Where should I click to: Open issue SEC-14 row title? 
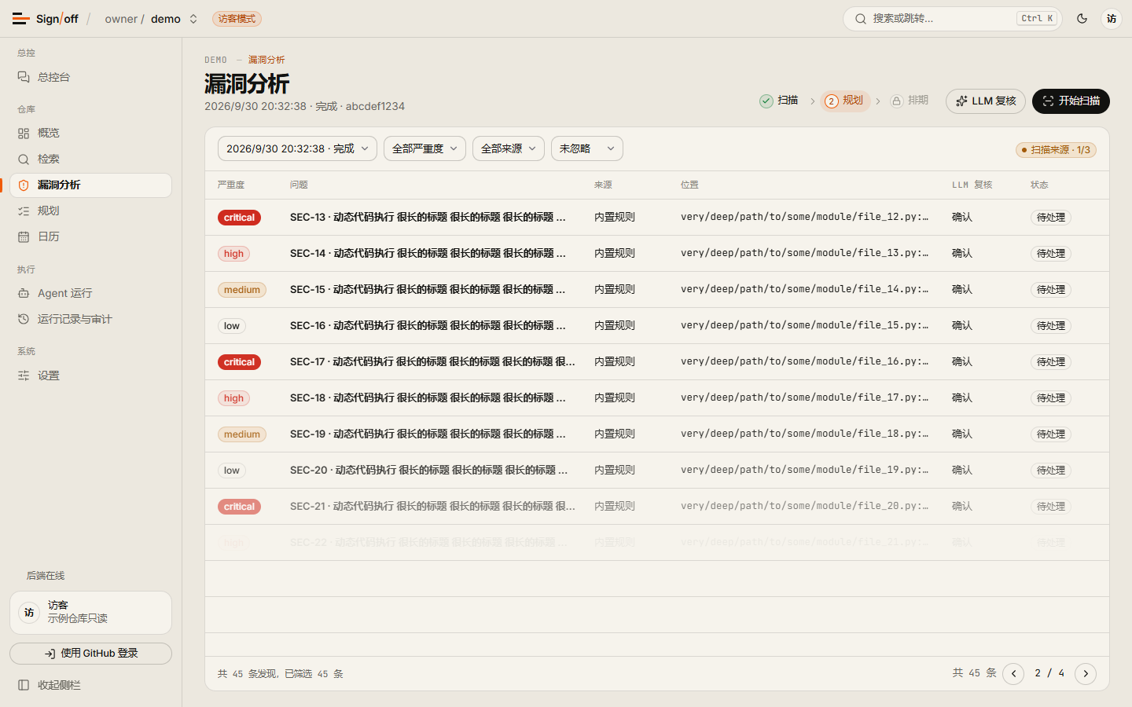(428, 253)
